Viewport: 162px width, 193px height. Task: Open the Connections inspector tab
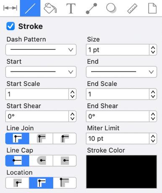91,8
